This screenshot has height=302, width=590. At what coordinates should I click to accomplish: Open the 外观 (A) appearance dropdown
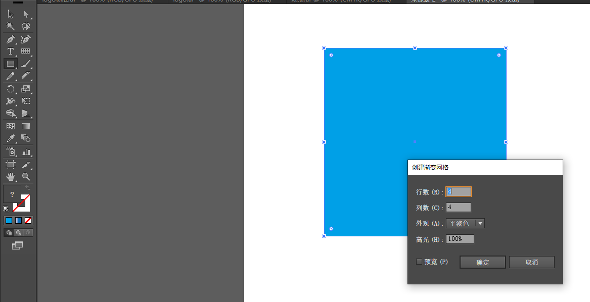(x=465, y=223)
